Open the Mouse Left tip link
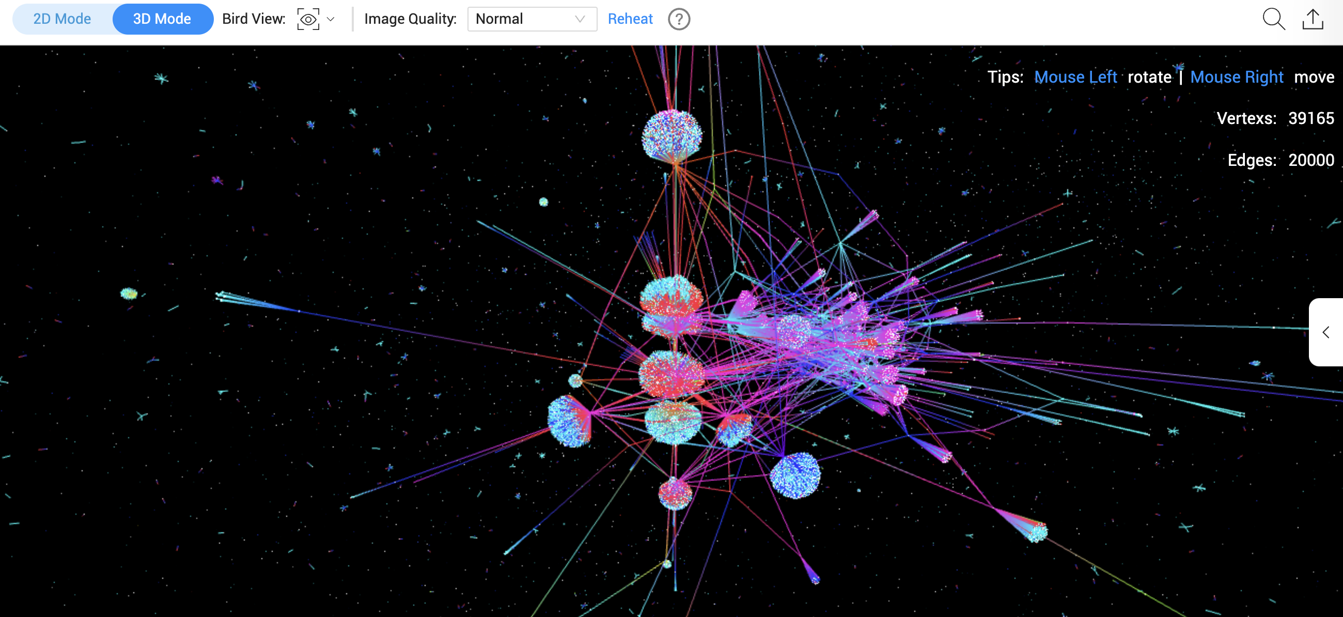 pos(1075,76)
